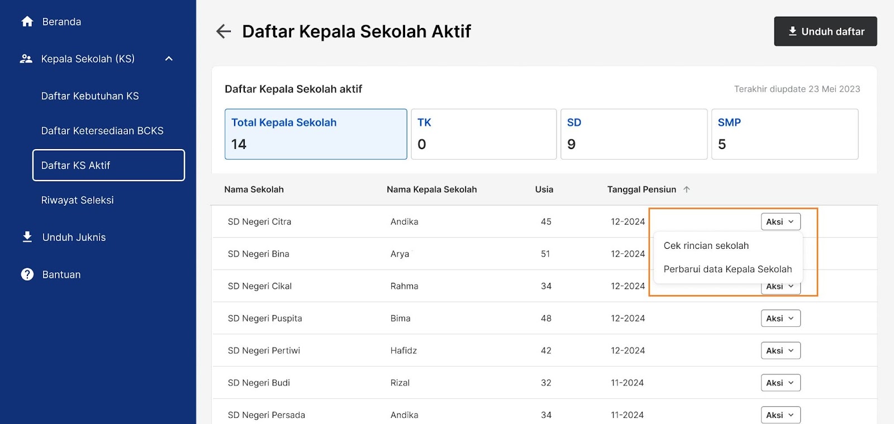Click SD Negeri Pertiwi school name

click(264, 350)
